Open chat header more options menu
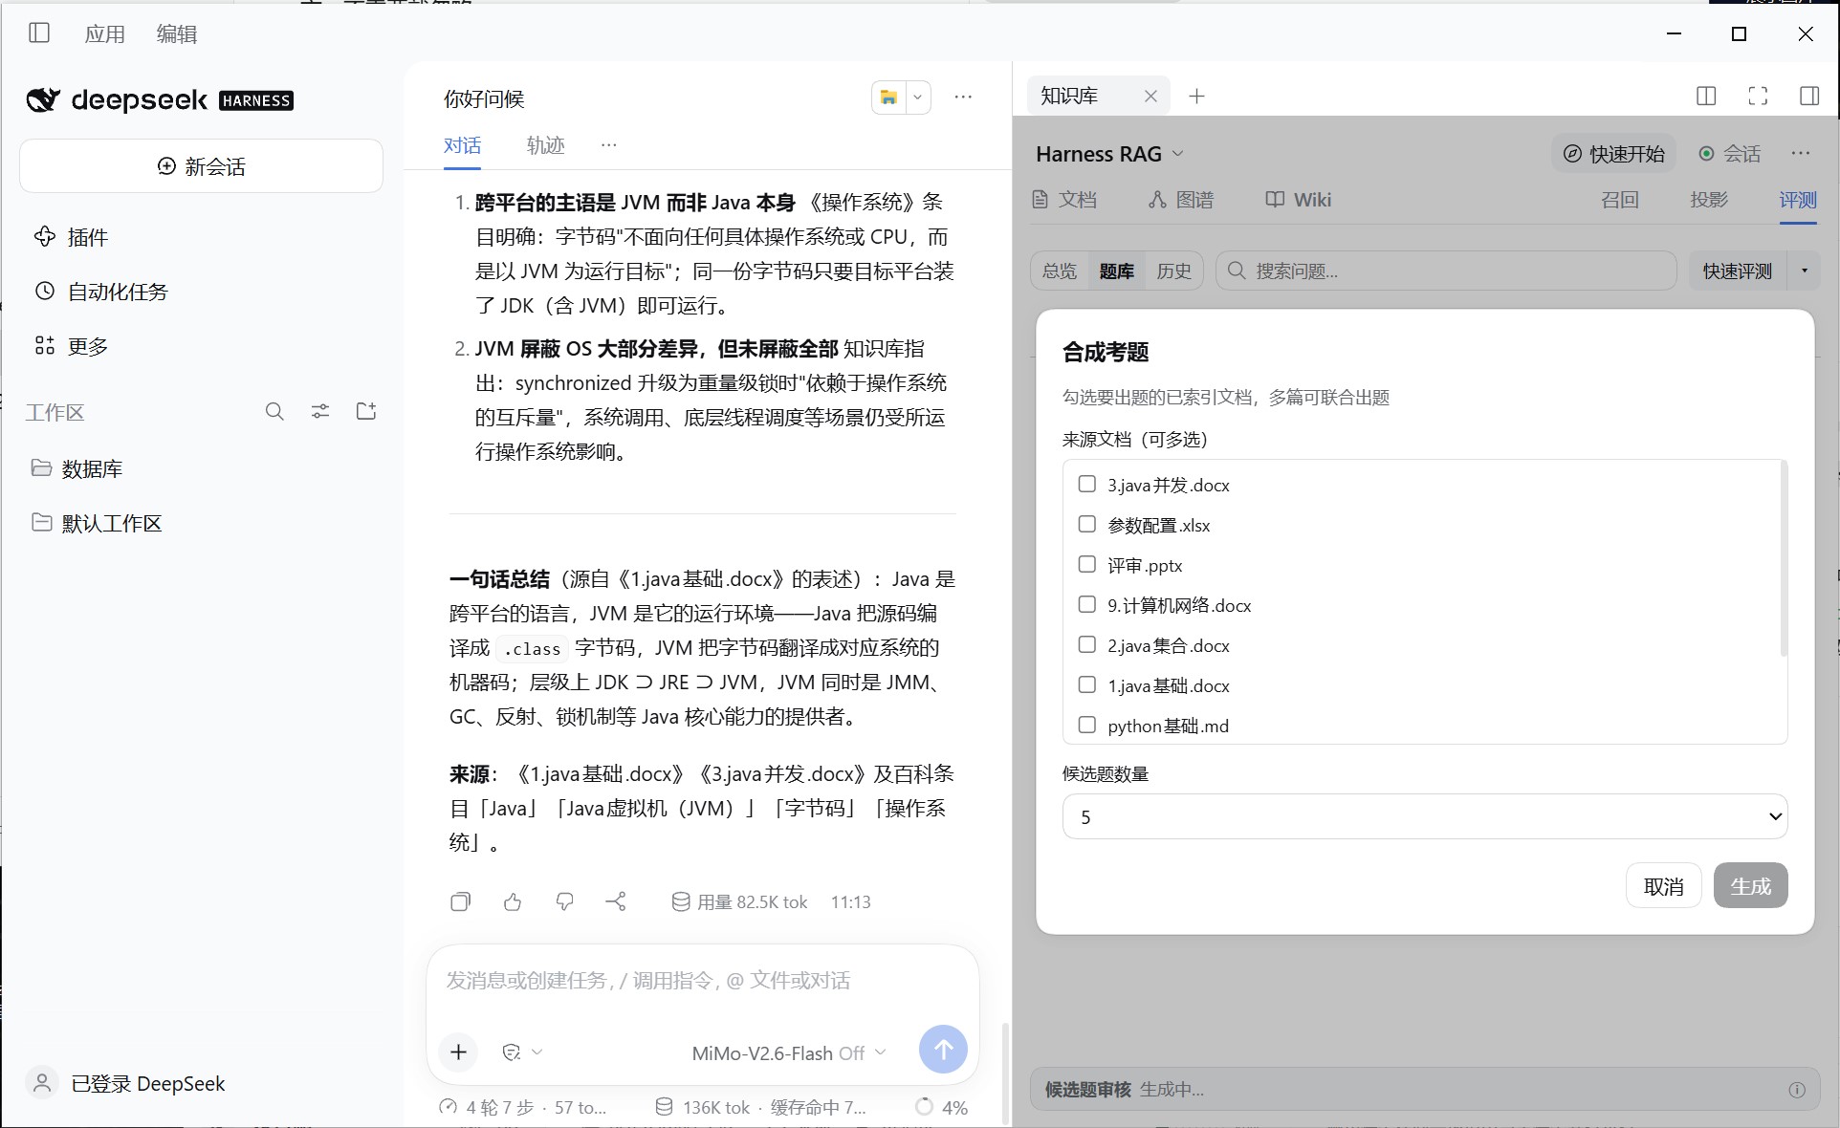Screen dimensions: 1840x1128 (x=963, y=97)
